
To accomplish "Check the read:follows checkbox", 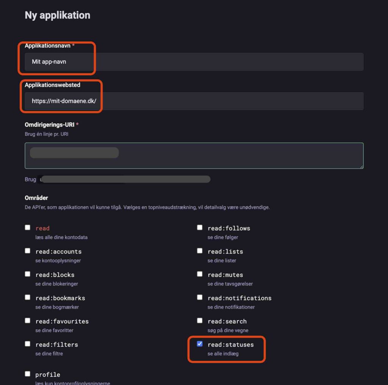I will pyautogui.click(x=200, y=228).
